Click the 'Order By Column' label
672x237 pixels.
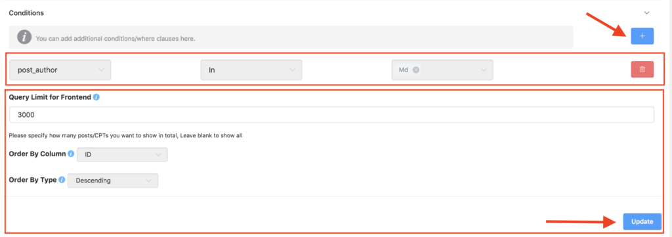click(37, 154)
